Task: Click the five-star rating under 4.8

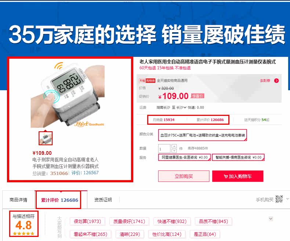Action: point(23,233)
